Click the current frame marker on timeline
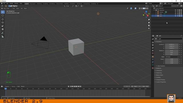The width and height of the screenshot is (183, 103). pos(5,89)
